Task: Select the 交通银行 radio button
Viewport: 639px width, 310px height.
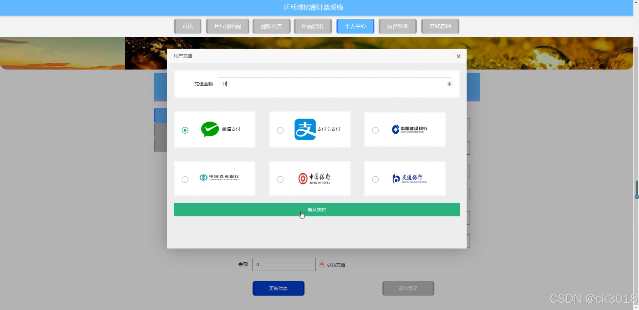Action: point(375,180)
